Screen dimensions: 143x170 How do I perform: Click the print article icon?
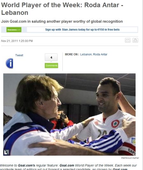coord(135,40)
